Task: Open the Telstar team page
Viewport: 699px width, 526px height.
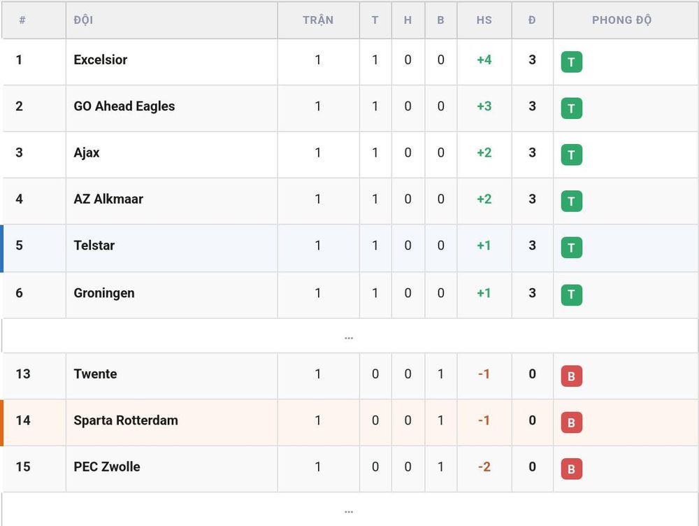Action: pyautogui.click(x=94, y=246)
